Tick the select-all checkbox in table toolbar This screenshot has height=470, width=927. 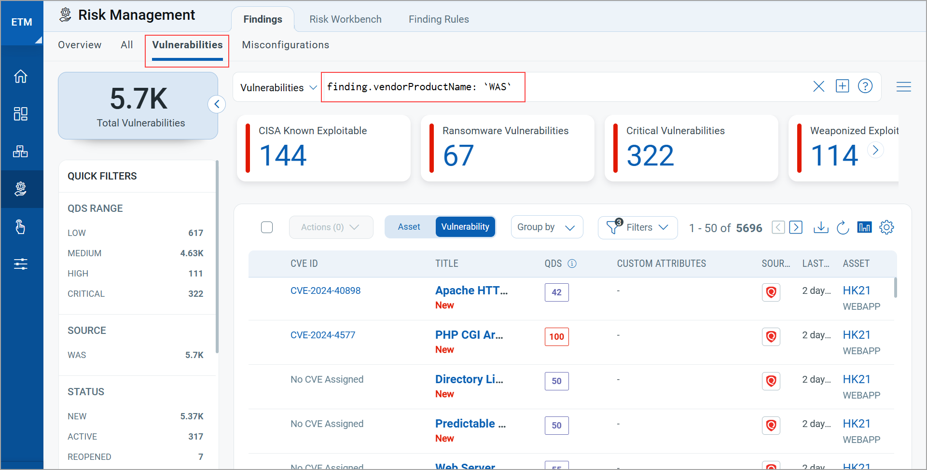point(267,227)
